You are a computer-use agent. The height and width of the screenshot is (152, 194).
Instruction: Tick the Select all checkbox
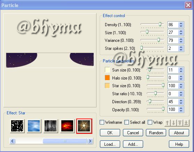(x=126, y=122)
